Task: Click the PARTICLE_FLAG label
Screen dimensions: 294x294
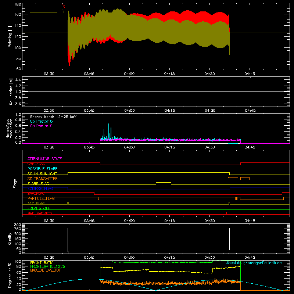Action: tap(41, 198)
